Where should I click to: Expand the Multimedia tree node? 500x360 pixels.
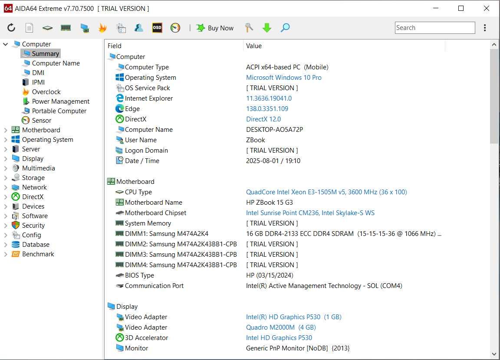pos(5,168)
